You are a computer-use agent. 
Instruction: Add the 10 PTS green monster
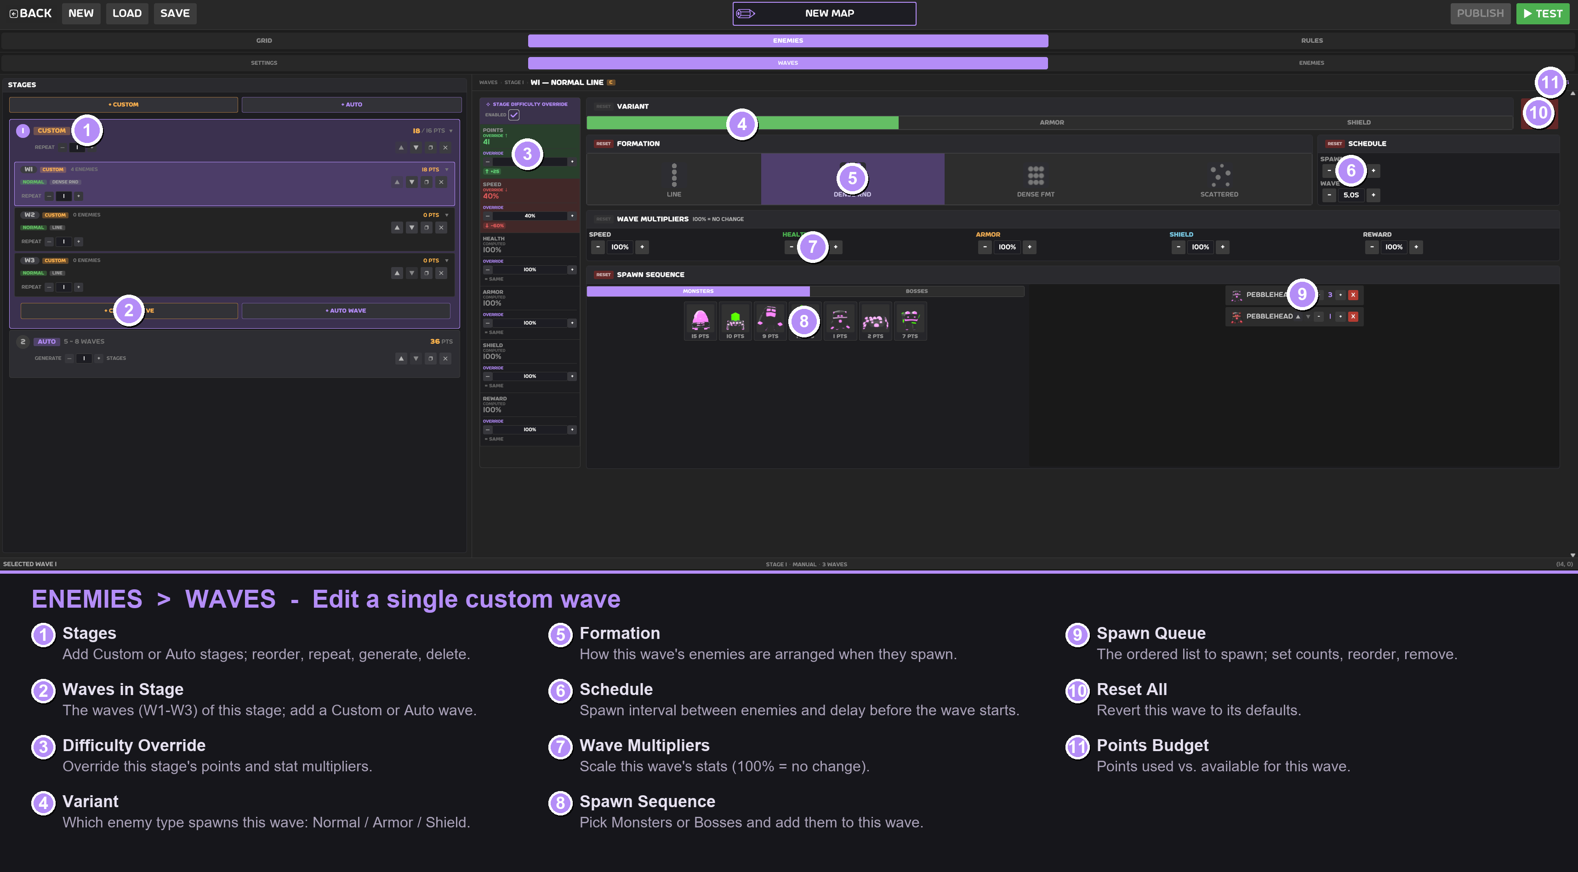point(735,321)
